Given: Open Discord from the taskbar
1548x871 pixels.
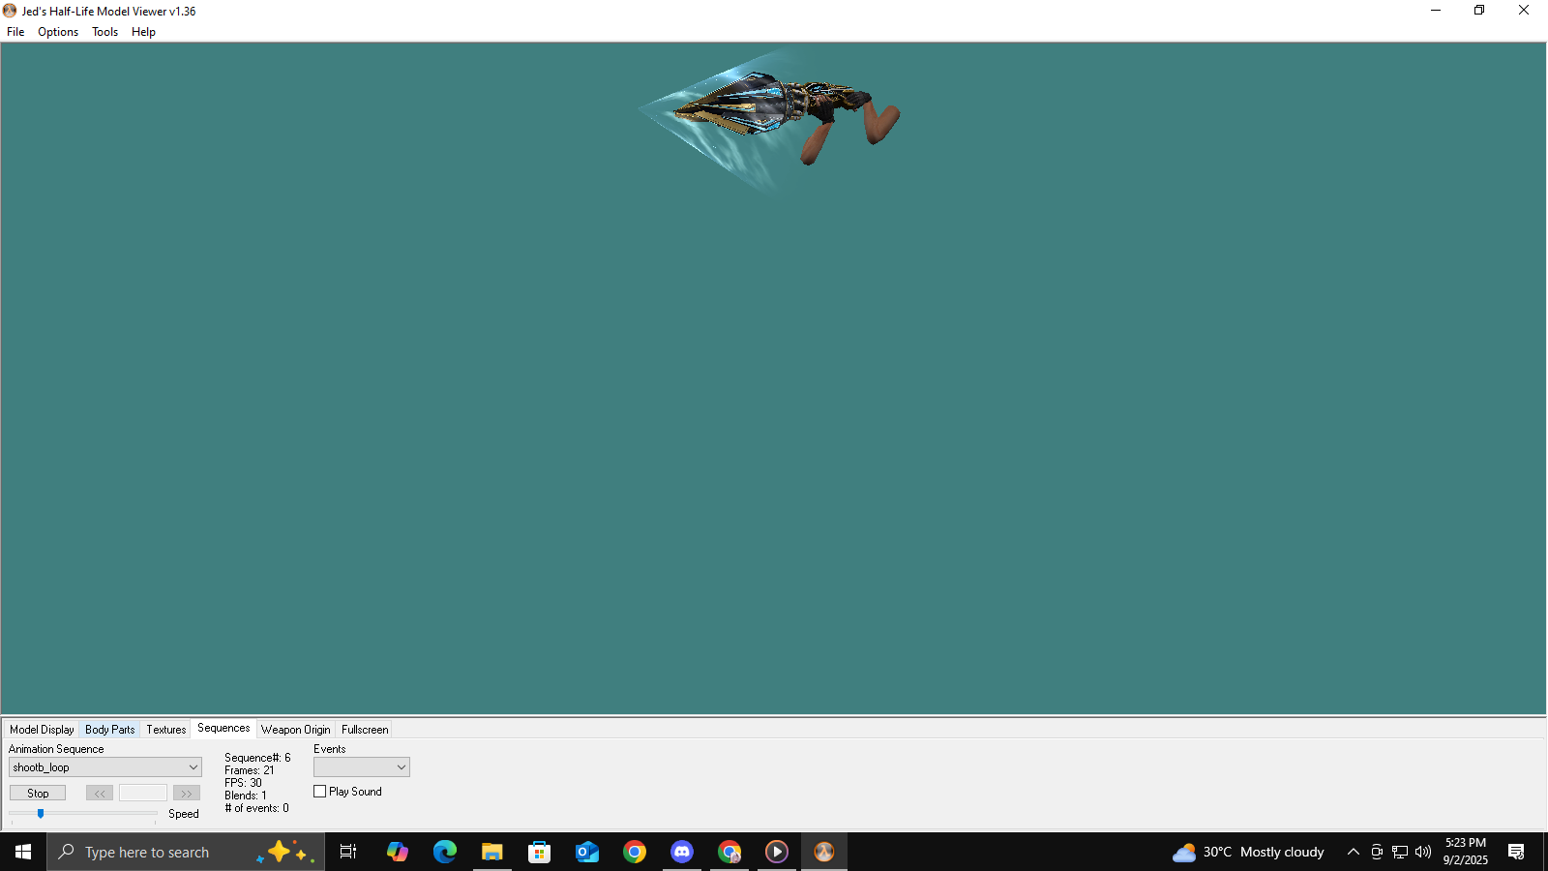Looking at the screenshot, I should coord(682,852).
